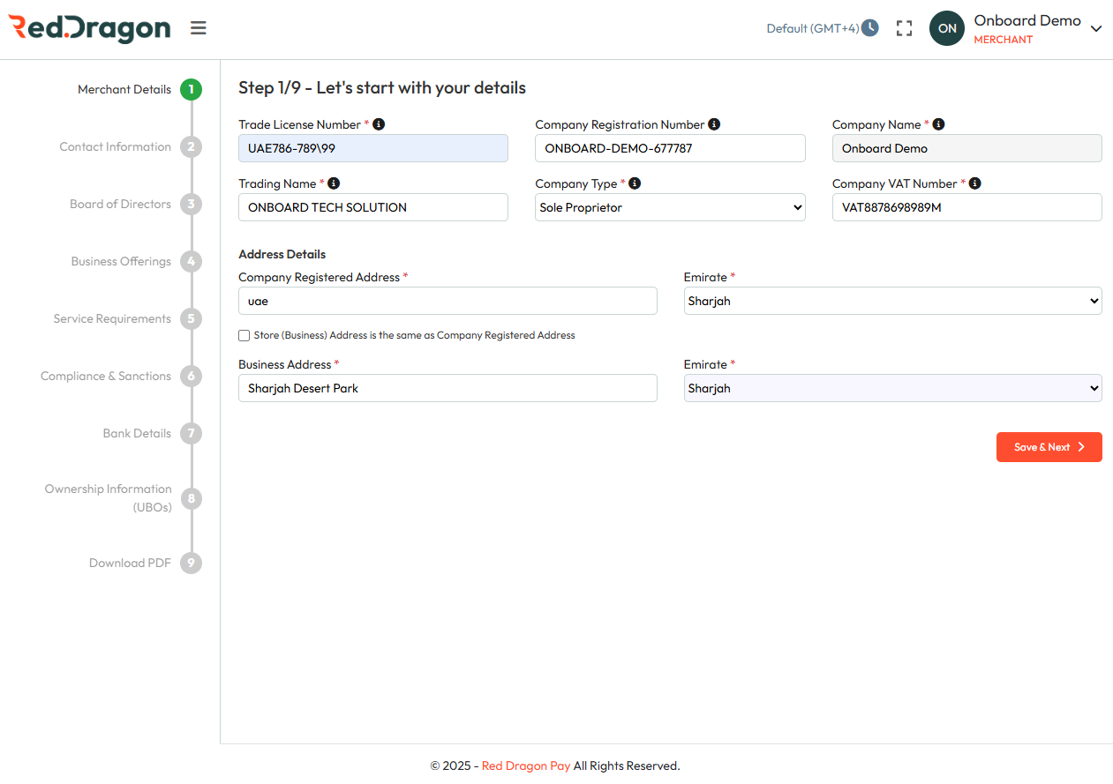Click the Save & Next button
This screenshot has width=1113, height=784.
click(x=1049, y=447)
